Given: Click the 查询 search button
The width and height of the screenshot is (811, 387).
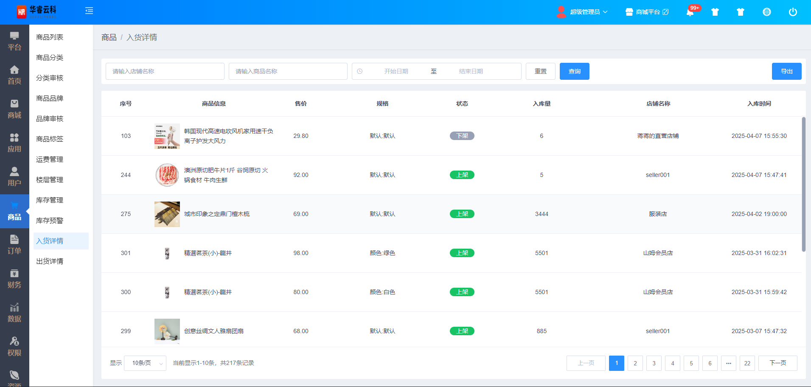Looking at the screenshot, I should (x=574, y=71).
